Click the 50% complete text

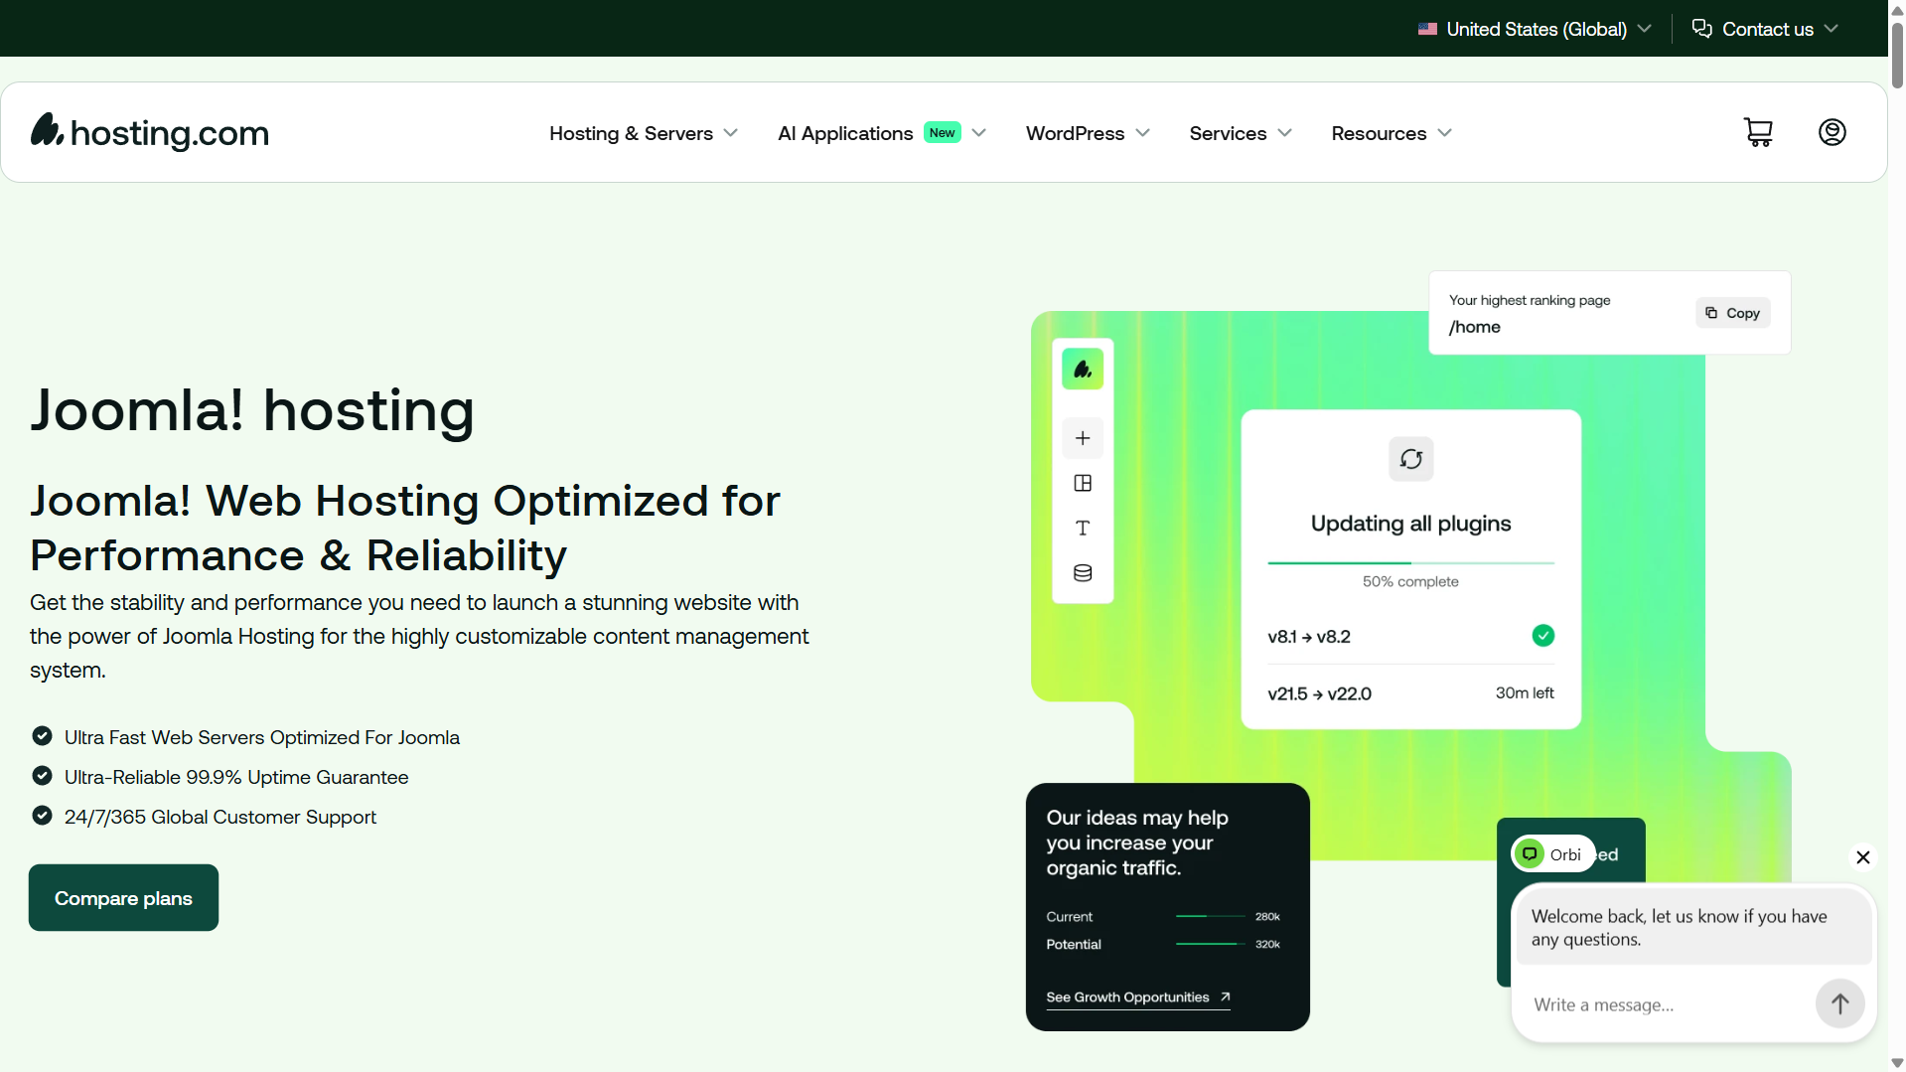tap(1410, 581)
